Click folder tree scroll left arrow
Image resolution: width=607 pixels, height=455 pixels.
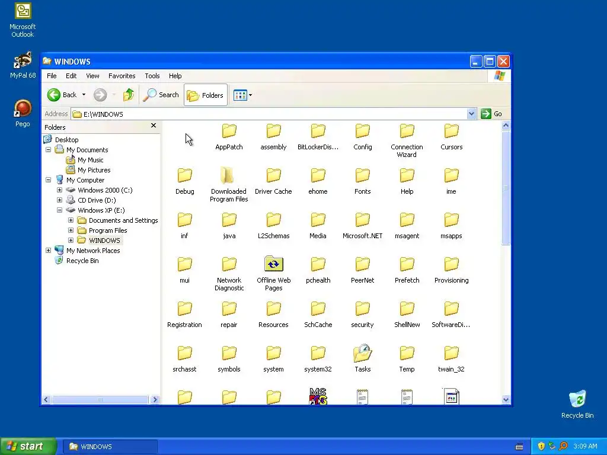click(x=46, y=400)
